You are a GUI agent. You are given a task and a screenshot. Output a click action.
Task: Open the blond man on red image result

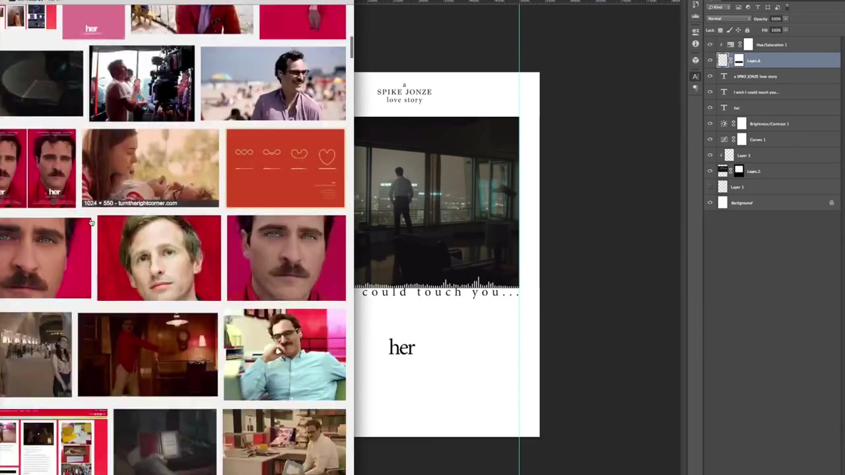point(159,258)
